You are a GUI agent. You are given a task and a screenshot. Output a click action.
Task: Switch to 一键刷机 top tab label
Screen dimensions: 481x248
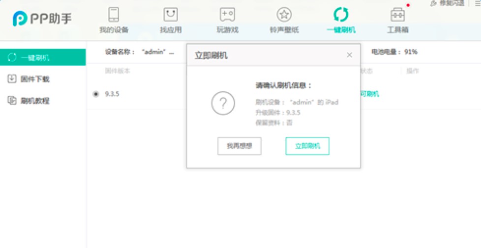341,30
